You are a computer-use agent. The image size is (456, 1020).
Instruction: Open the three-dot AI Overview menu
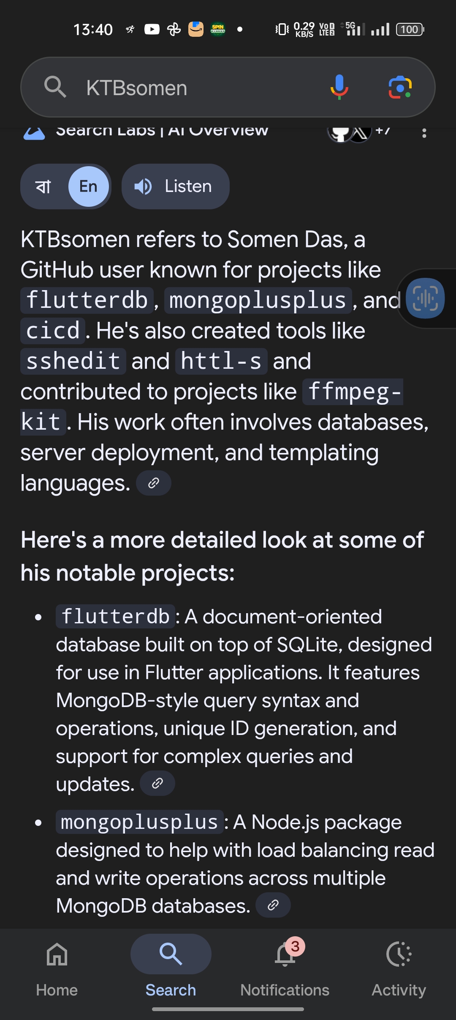click(x=424, y=133)
